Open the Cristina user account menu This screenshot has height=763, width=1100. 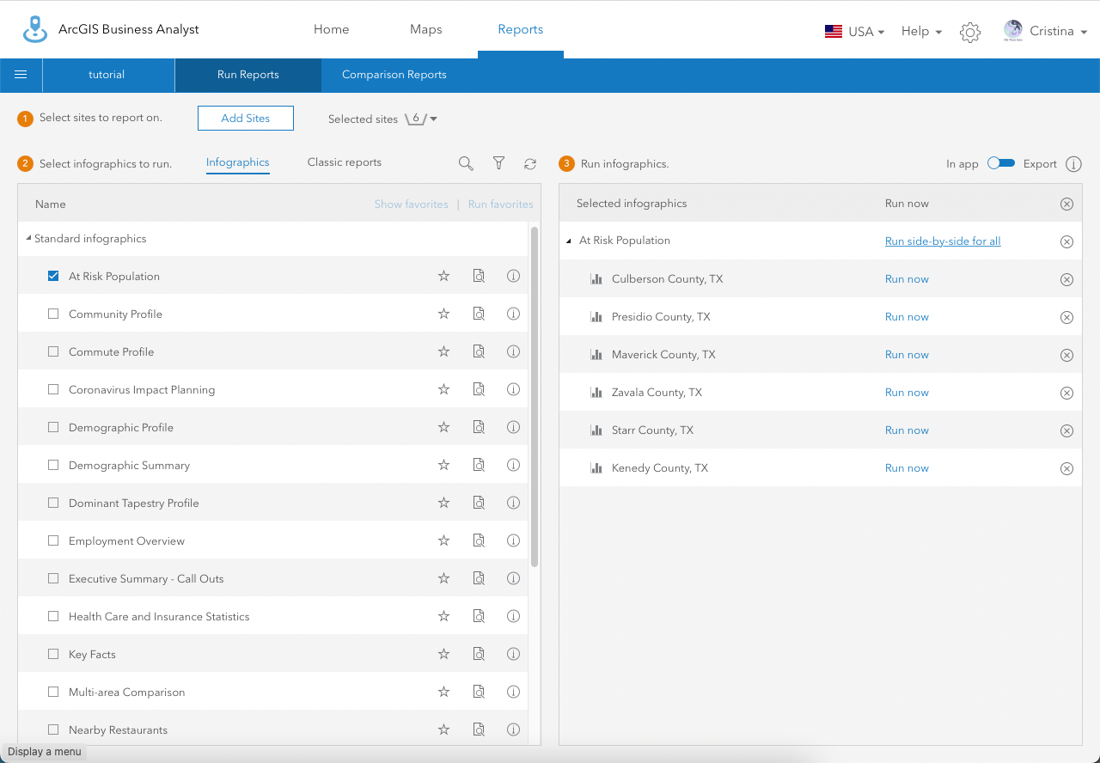click(x=1045, y=31)
